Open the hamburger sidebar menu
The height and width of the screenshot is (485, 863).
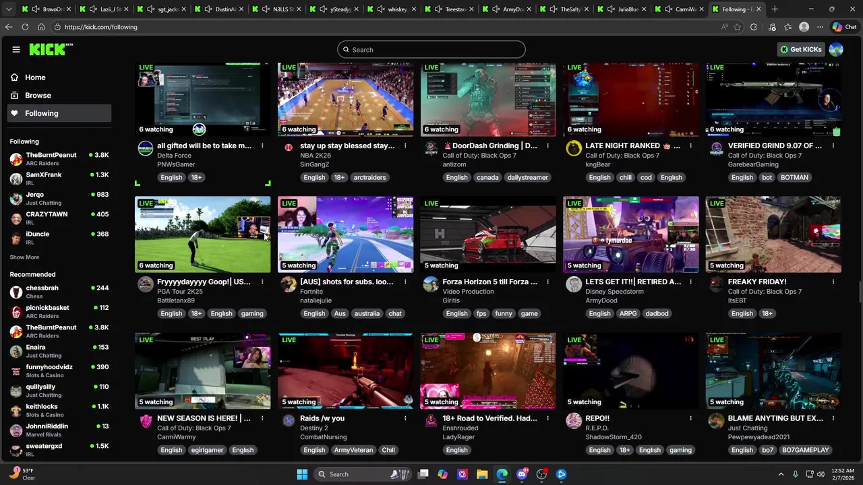pyautogui.click(x=16, y=49)
